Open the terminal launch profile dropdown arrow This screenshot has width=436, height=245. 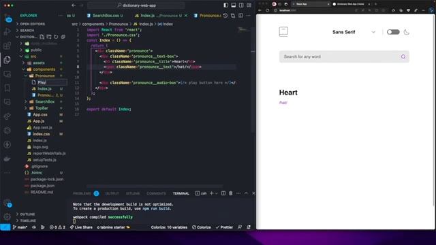[x=217, y=193]
